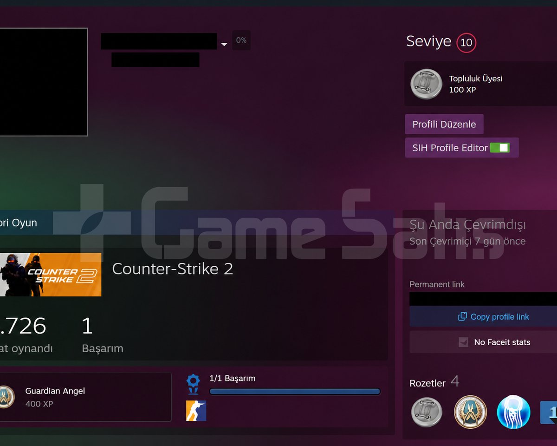Screen dimensions: 557x446
Task: Select the blue number badge under Rozetler
Action: coord(549,413)
